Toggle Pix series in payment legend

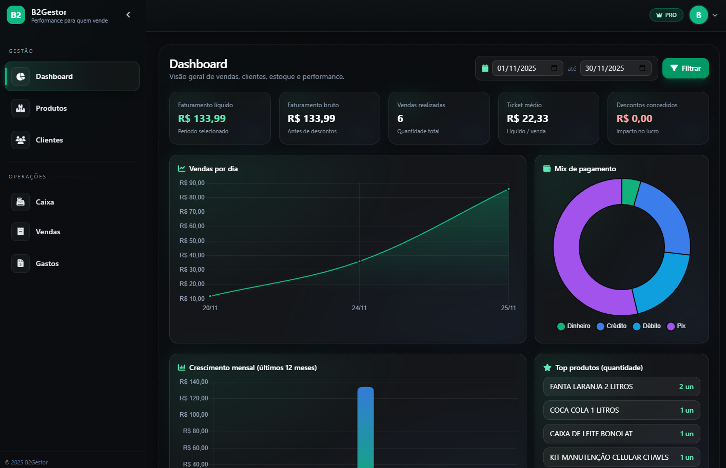pos(676,326)
